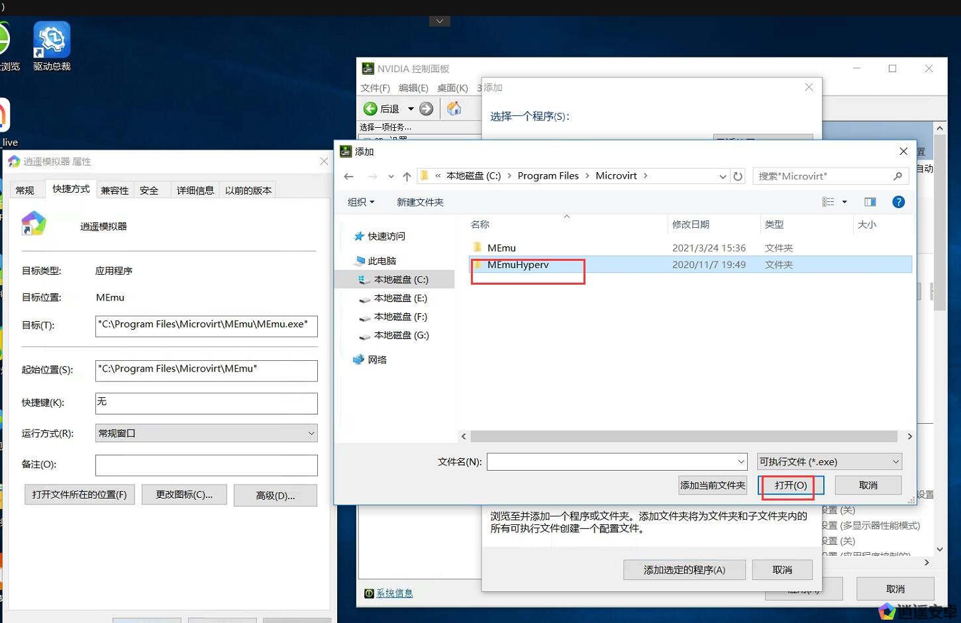Click the Forward arrow in NVIDIA toolbar
The height and width of the screenshot is (623, 961).
click(427, 109)
